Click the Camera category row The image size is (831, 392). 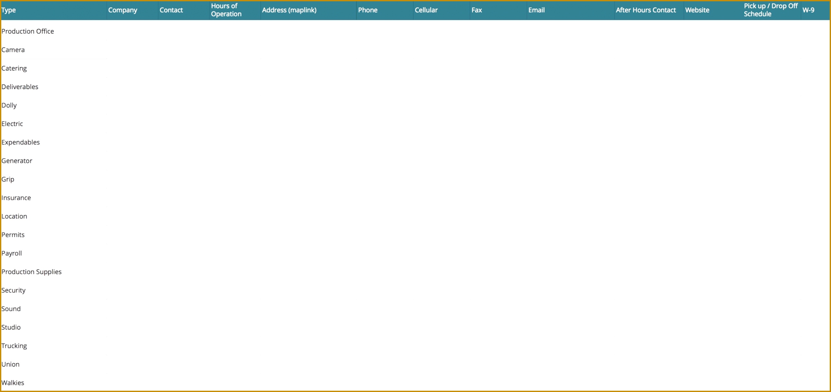click(x=13, y=50)
